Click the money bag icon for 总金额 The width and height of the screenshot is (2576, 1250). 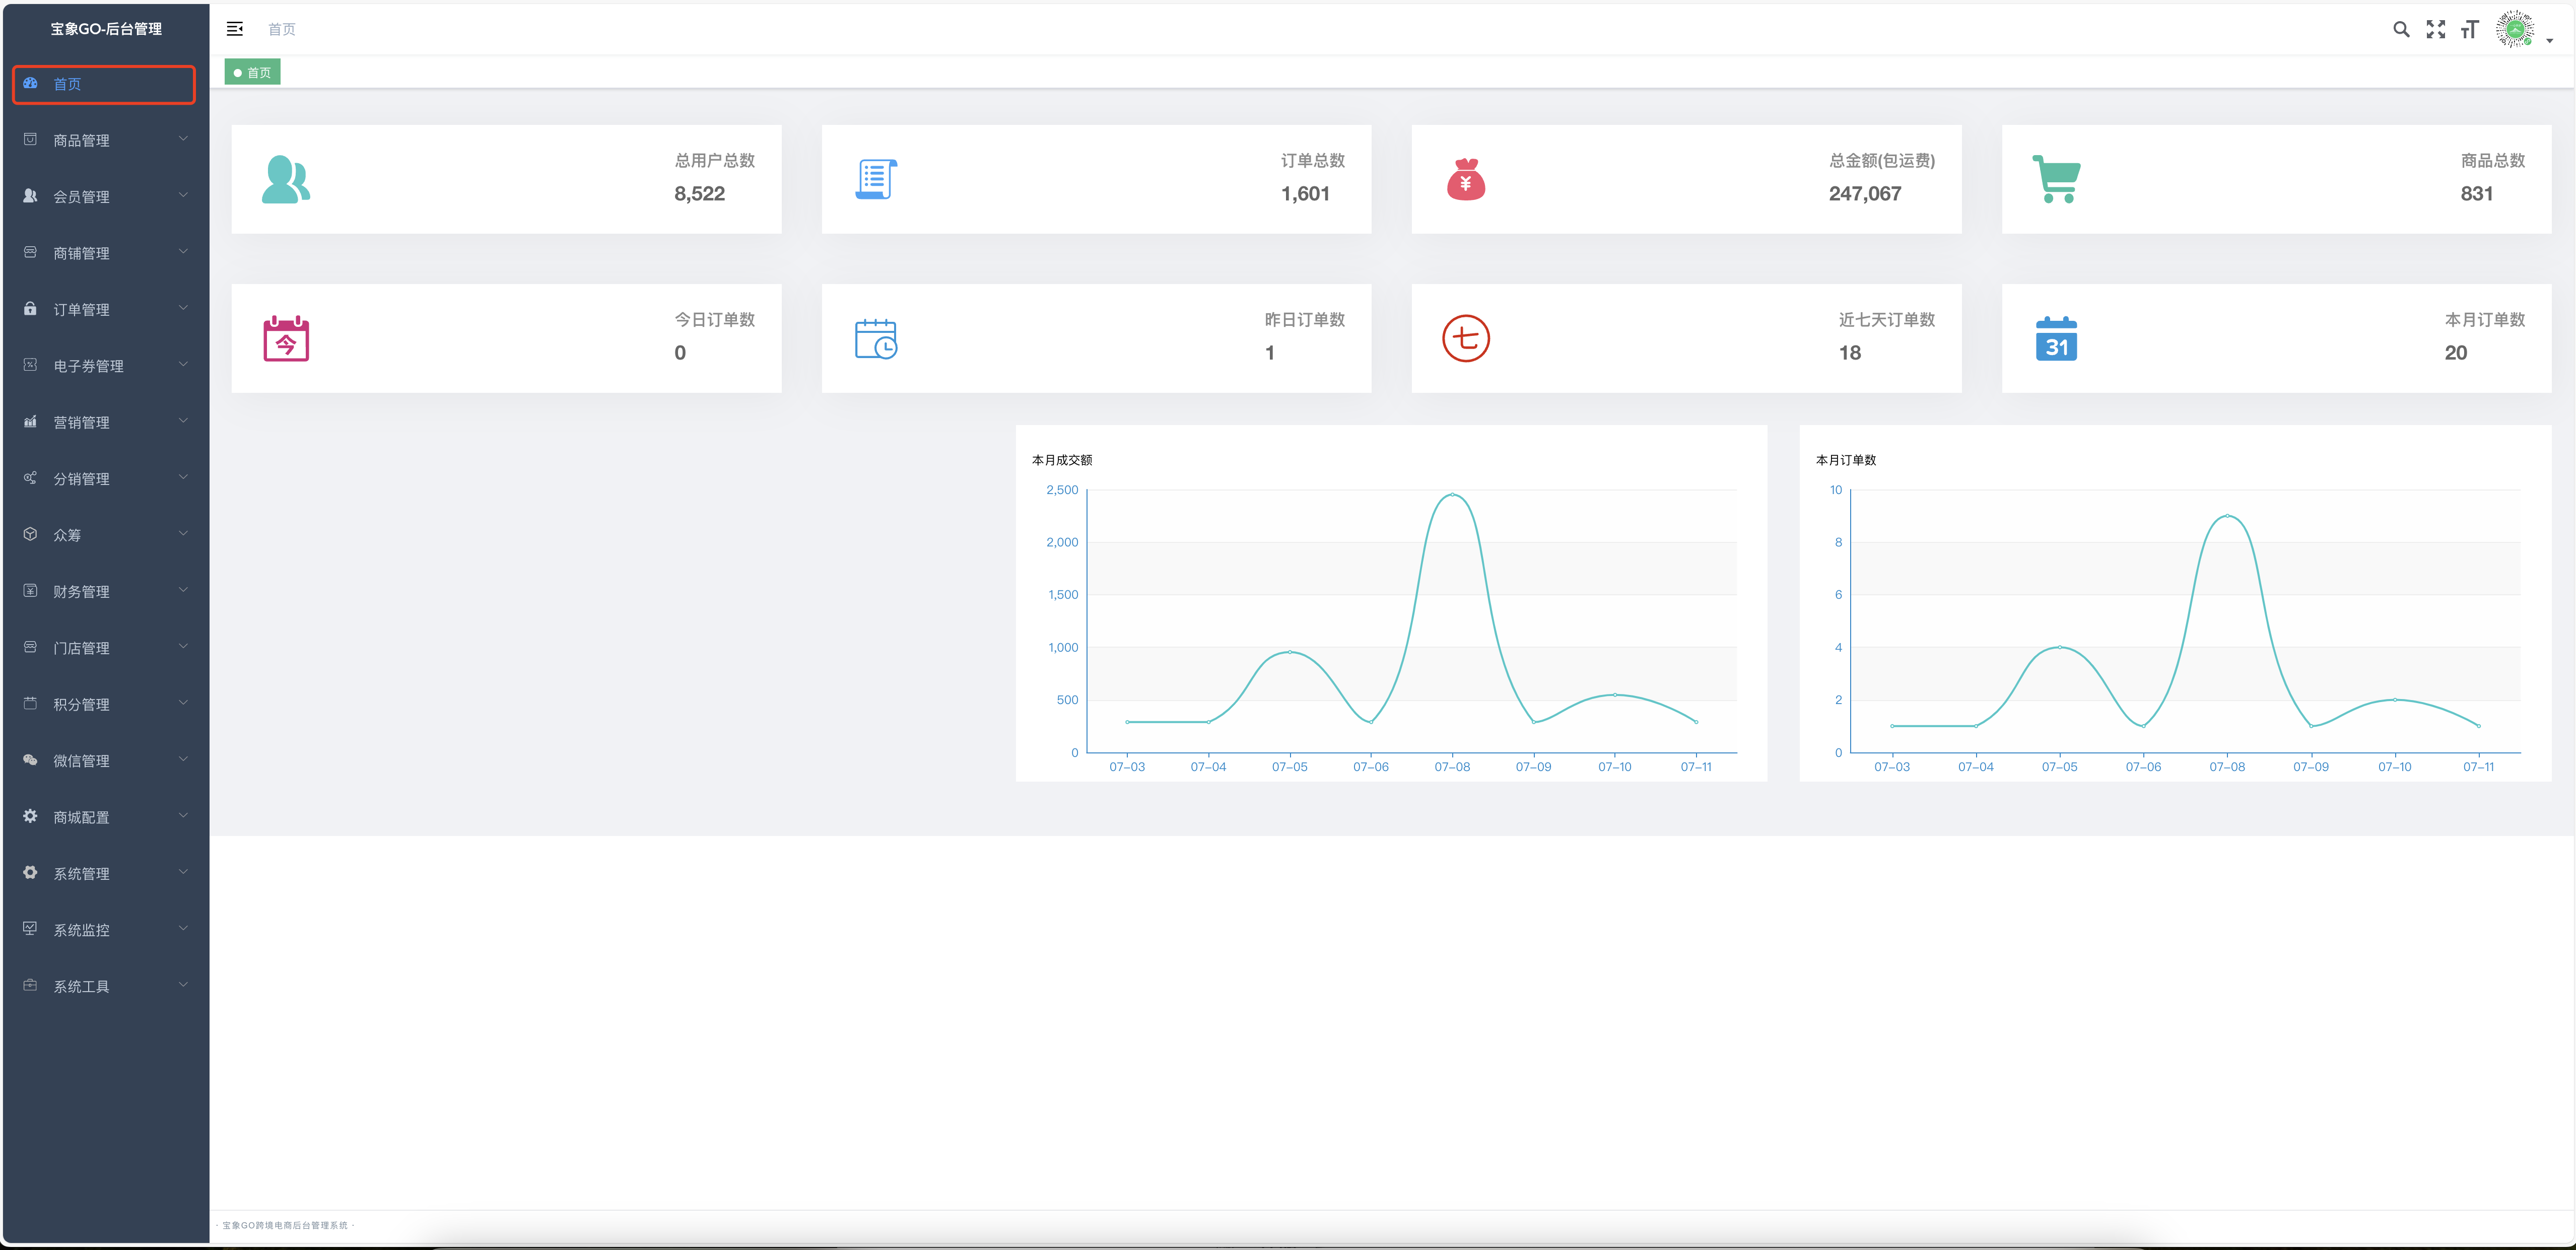(x=1465, y=180)
